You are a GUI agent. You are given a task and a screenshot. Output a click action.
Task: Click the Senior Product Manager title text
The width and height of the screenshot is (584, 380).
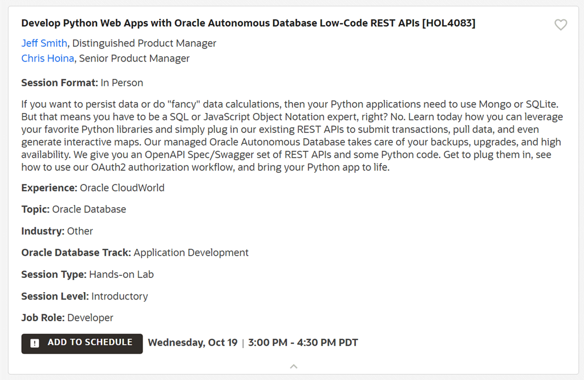tap(134, 58)
